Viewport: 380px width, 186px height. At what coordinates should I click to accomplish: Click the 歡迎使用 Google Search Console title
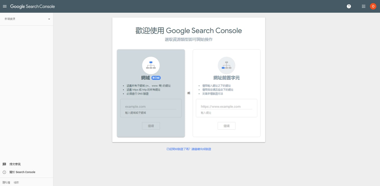(x=189, y=31)
